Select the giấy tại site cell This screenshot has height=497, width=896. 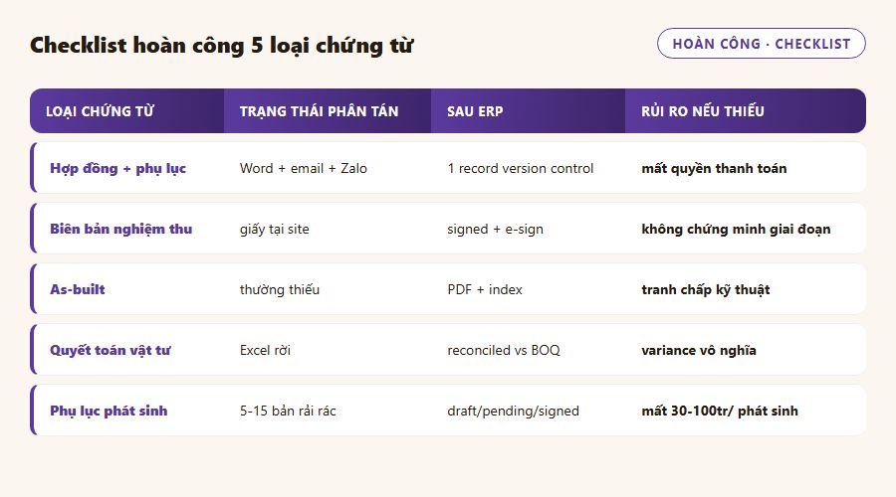[x=275, y=229]
